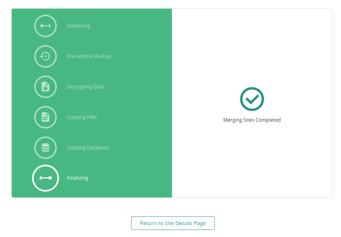Select the Decrypting Data locked file icon
The image size is (341, 237).
45,87
